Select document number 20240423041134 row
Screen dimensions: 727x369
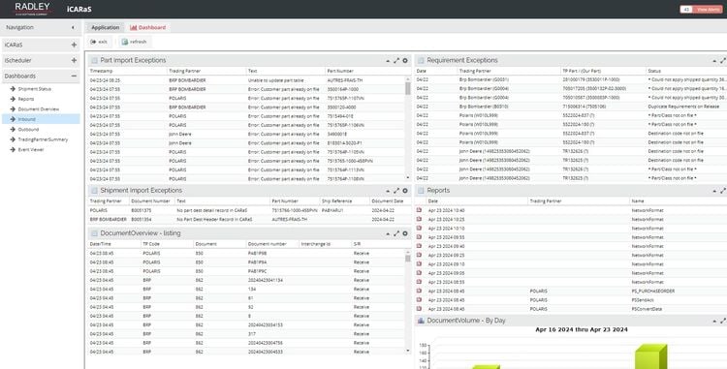pyautogui.click(x=246, y=280)
